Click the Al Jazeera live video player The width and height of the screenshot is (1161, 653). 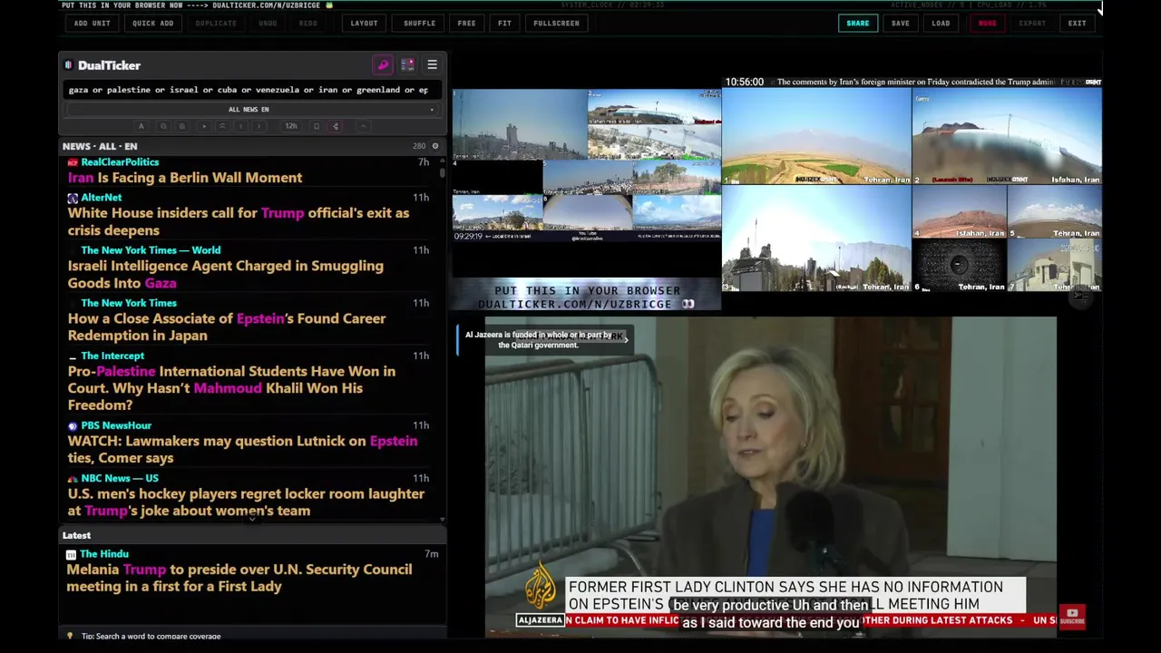pos(771,477)
